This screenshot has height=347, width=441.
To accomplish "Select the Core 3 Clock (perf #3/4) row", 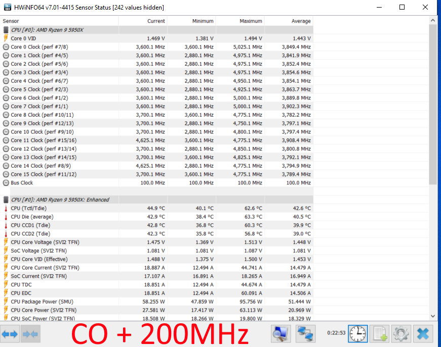I will tap(156, 72).
